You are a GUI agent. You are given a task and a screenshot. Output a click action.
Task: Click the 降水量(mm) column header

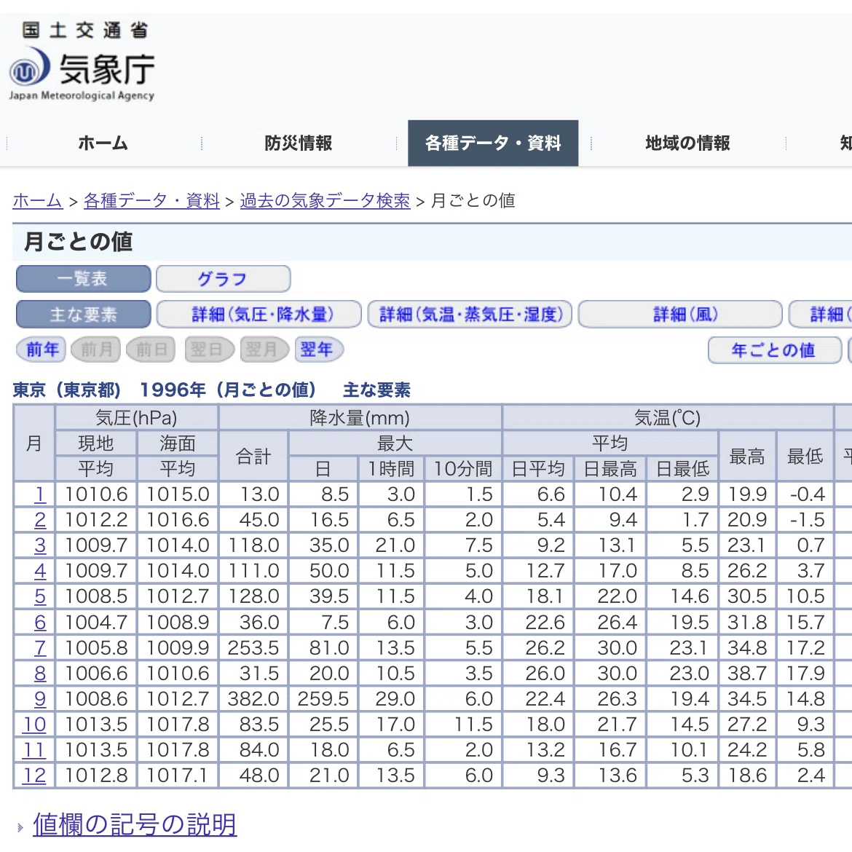coord(360,418)
